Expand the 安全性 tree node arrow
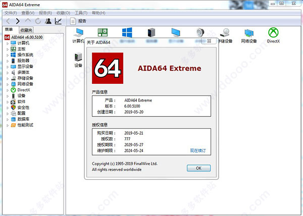Screen dimensions: 303x216 (8, 108)
